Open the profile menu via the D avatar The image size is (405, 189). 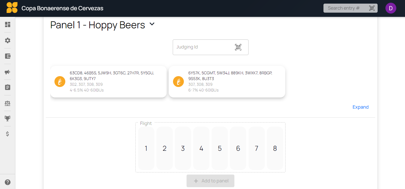pyautogui.click(x=391, y=8)
